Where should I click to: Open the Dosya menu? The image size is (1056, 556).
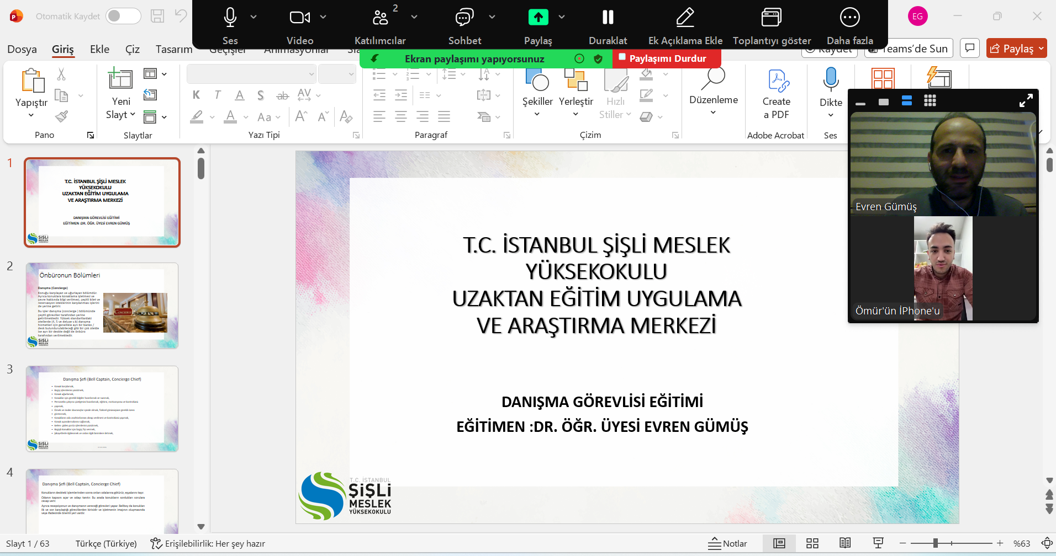click(22, 49)
